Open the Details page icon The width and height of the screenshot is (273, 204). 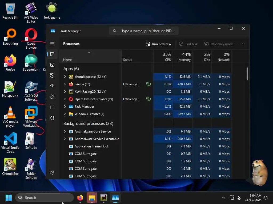(x=52, y=107)
